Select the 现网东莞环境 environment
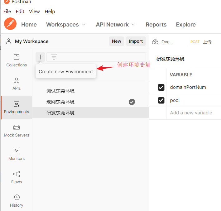Viewport: 221px width, 211px height. coord(91,102)
